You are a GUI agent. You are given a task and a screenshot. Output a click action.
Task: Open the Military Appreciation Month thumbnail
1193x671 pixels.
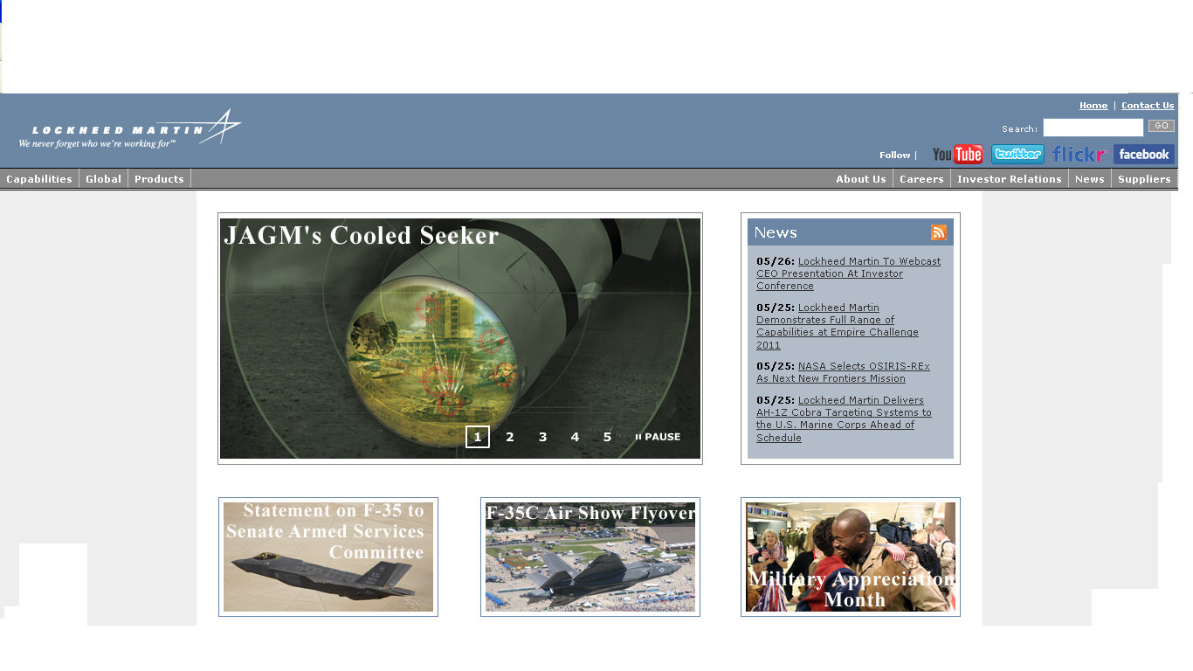click(851, 557)
